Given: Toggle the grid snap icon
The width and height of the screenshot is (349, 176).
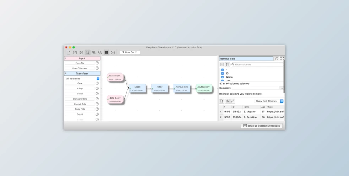Looking at the screenshot, I should (107, 53).
